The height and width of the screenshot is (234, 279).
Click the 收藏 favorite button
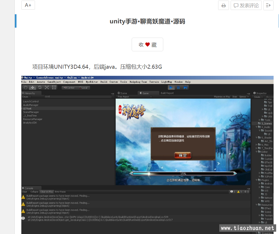click(148, 44)
